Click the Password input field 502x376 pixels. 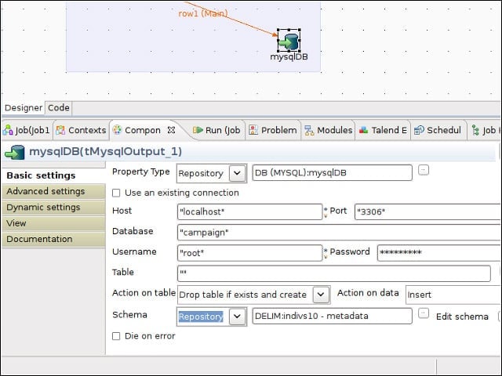click(439, 253)
